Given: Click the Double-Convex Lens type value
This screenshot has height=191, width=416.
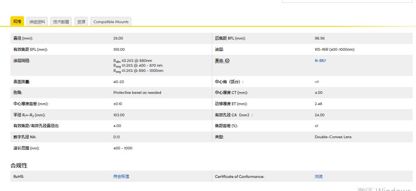Looking at the screenshot, I should tap(333, 137).
